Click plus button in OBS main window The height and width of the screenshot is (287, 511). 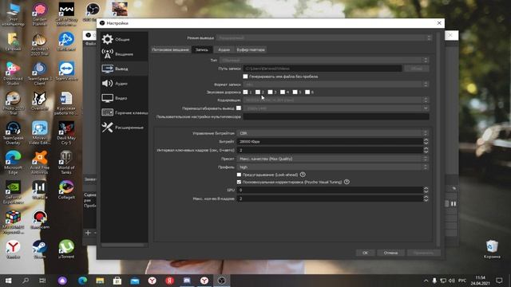88,233
